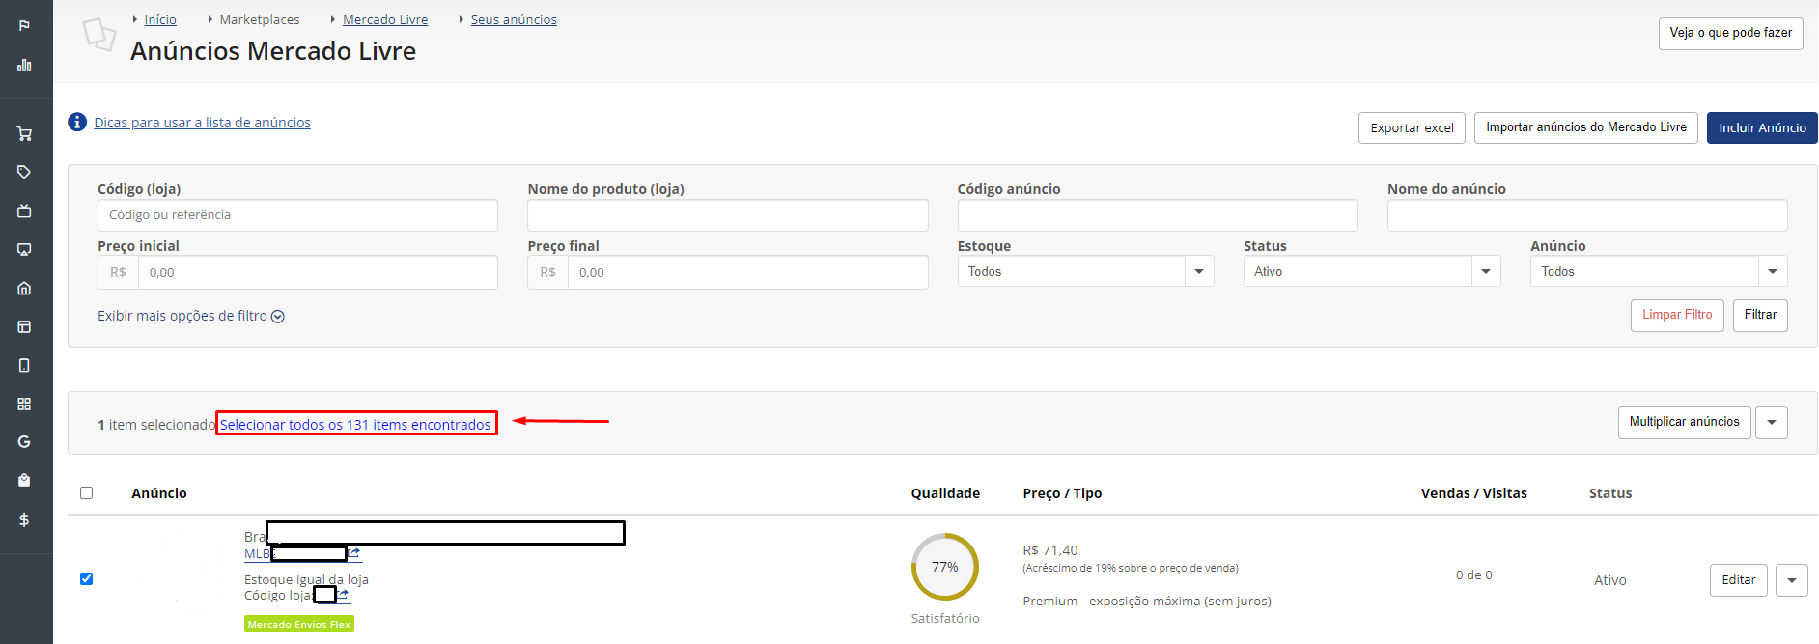Expand Exibir mais opções de filtro

(191, 316)
